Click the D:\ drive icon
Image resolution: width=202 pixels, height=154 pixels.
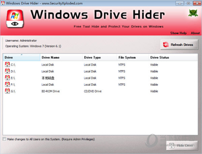click(x=7, y=71)
